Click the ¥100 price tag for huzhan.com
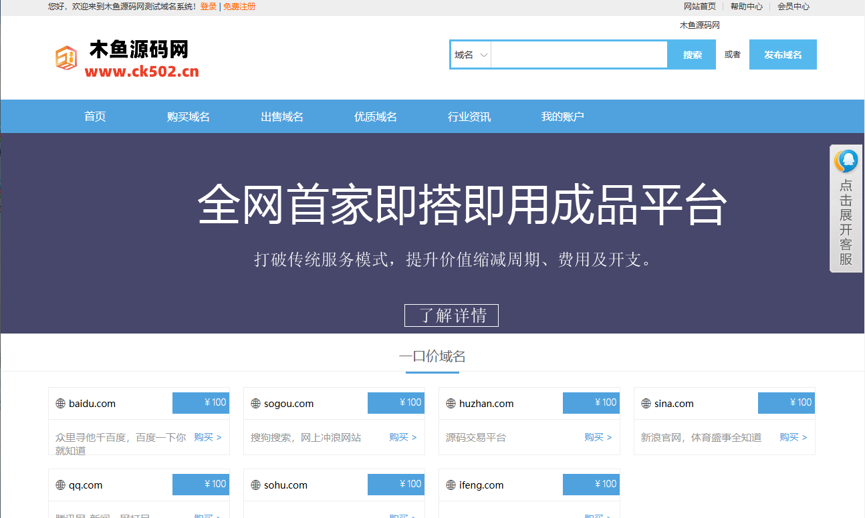The width and height of the screenshot is (865, 518). 591,402
